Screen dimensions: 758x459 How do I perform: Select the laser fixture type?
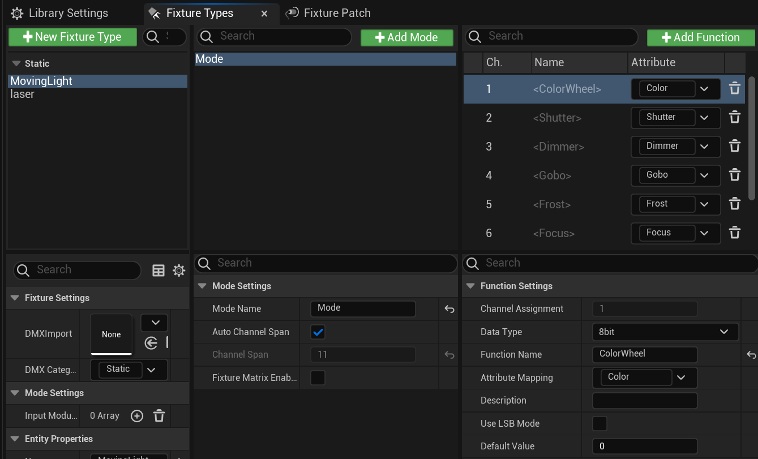23,95
